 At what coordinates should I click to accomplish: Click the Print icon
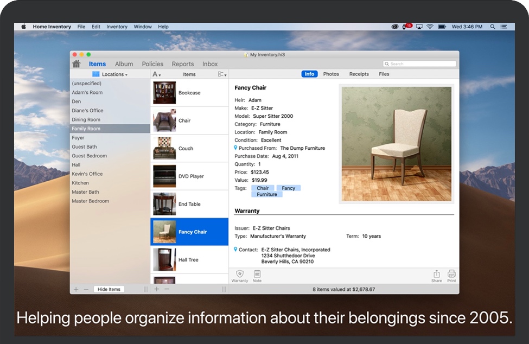[451, 275]
